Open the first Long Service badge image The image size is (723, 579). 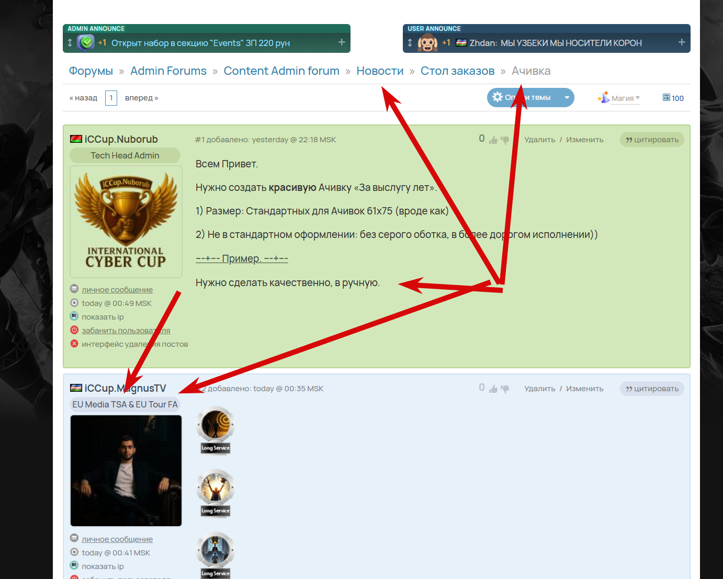(x=216, y=430)
